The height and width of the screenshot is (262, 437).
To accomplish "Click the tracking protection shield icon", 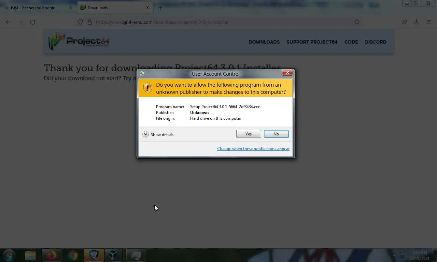I will coord(80,22).
